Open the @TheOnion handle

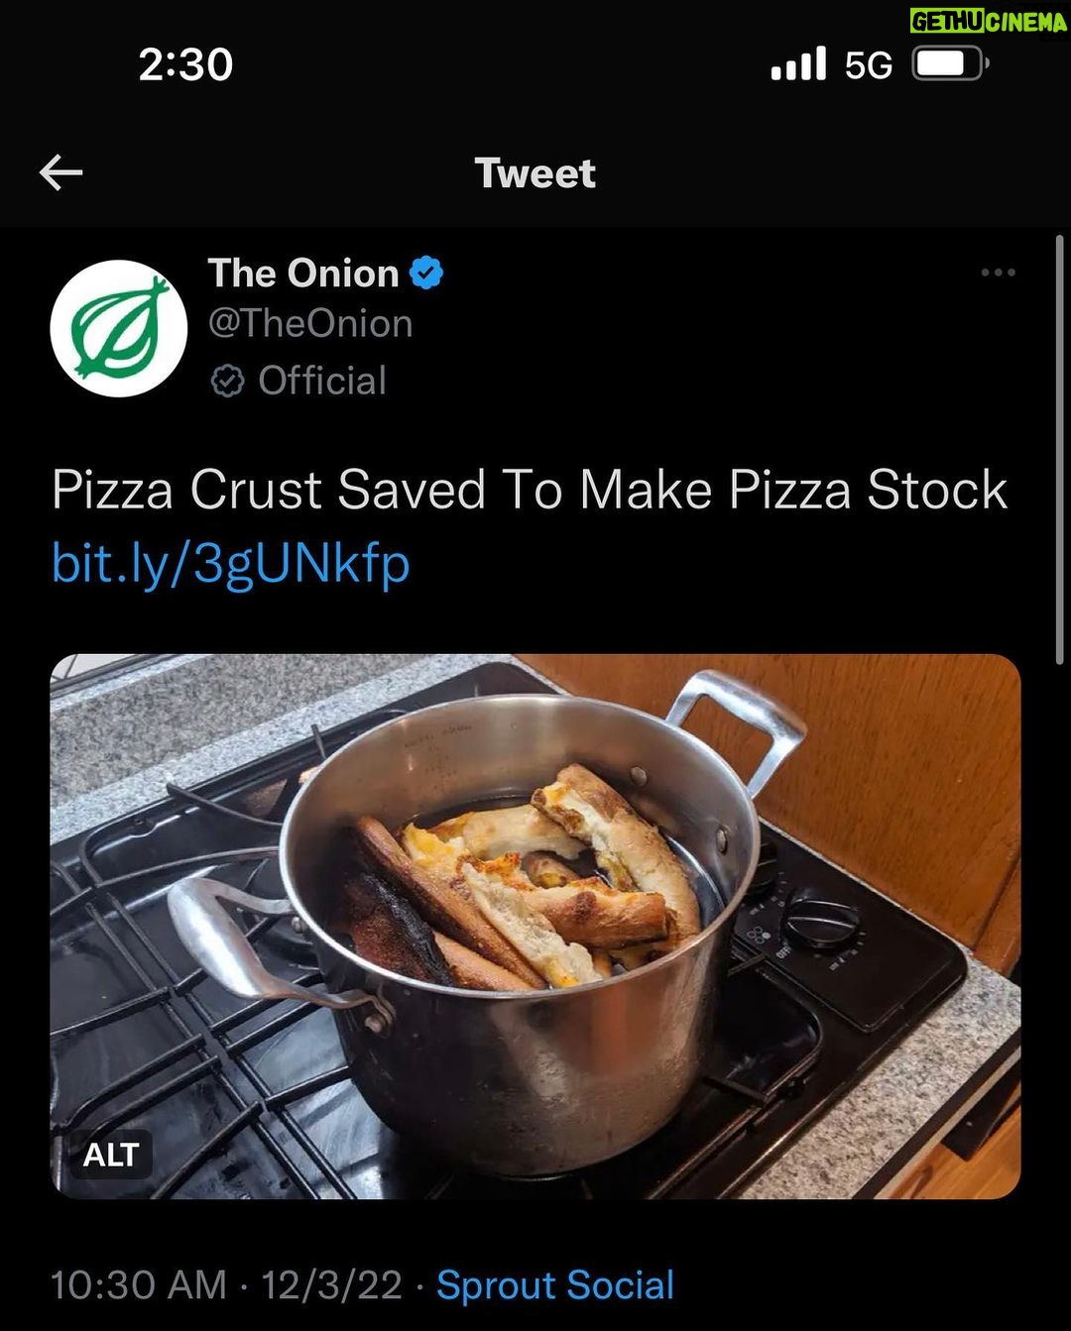click(310, 324)
